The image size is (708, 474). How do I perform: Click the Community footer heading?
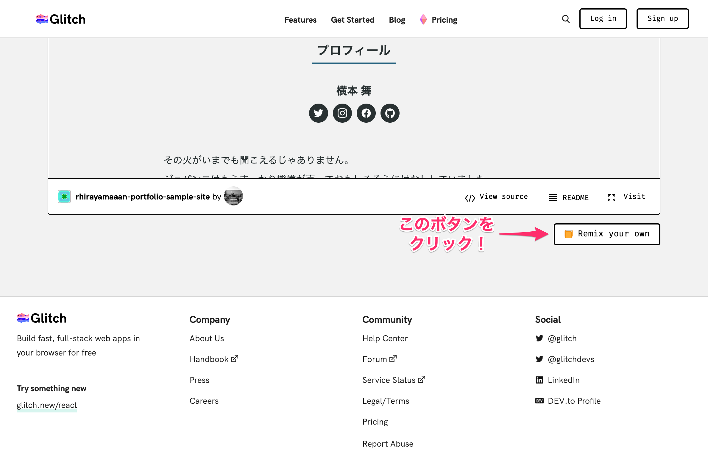387,319
